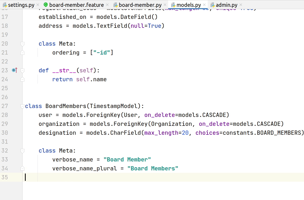Collapse the class Meta block at line 20
The width and height of the screenshot is (304, 200).
22,44
